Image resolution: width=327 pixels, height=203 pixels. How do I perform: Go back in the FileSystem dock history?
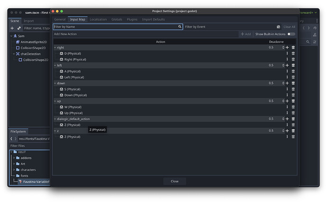11,139
